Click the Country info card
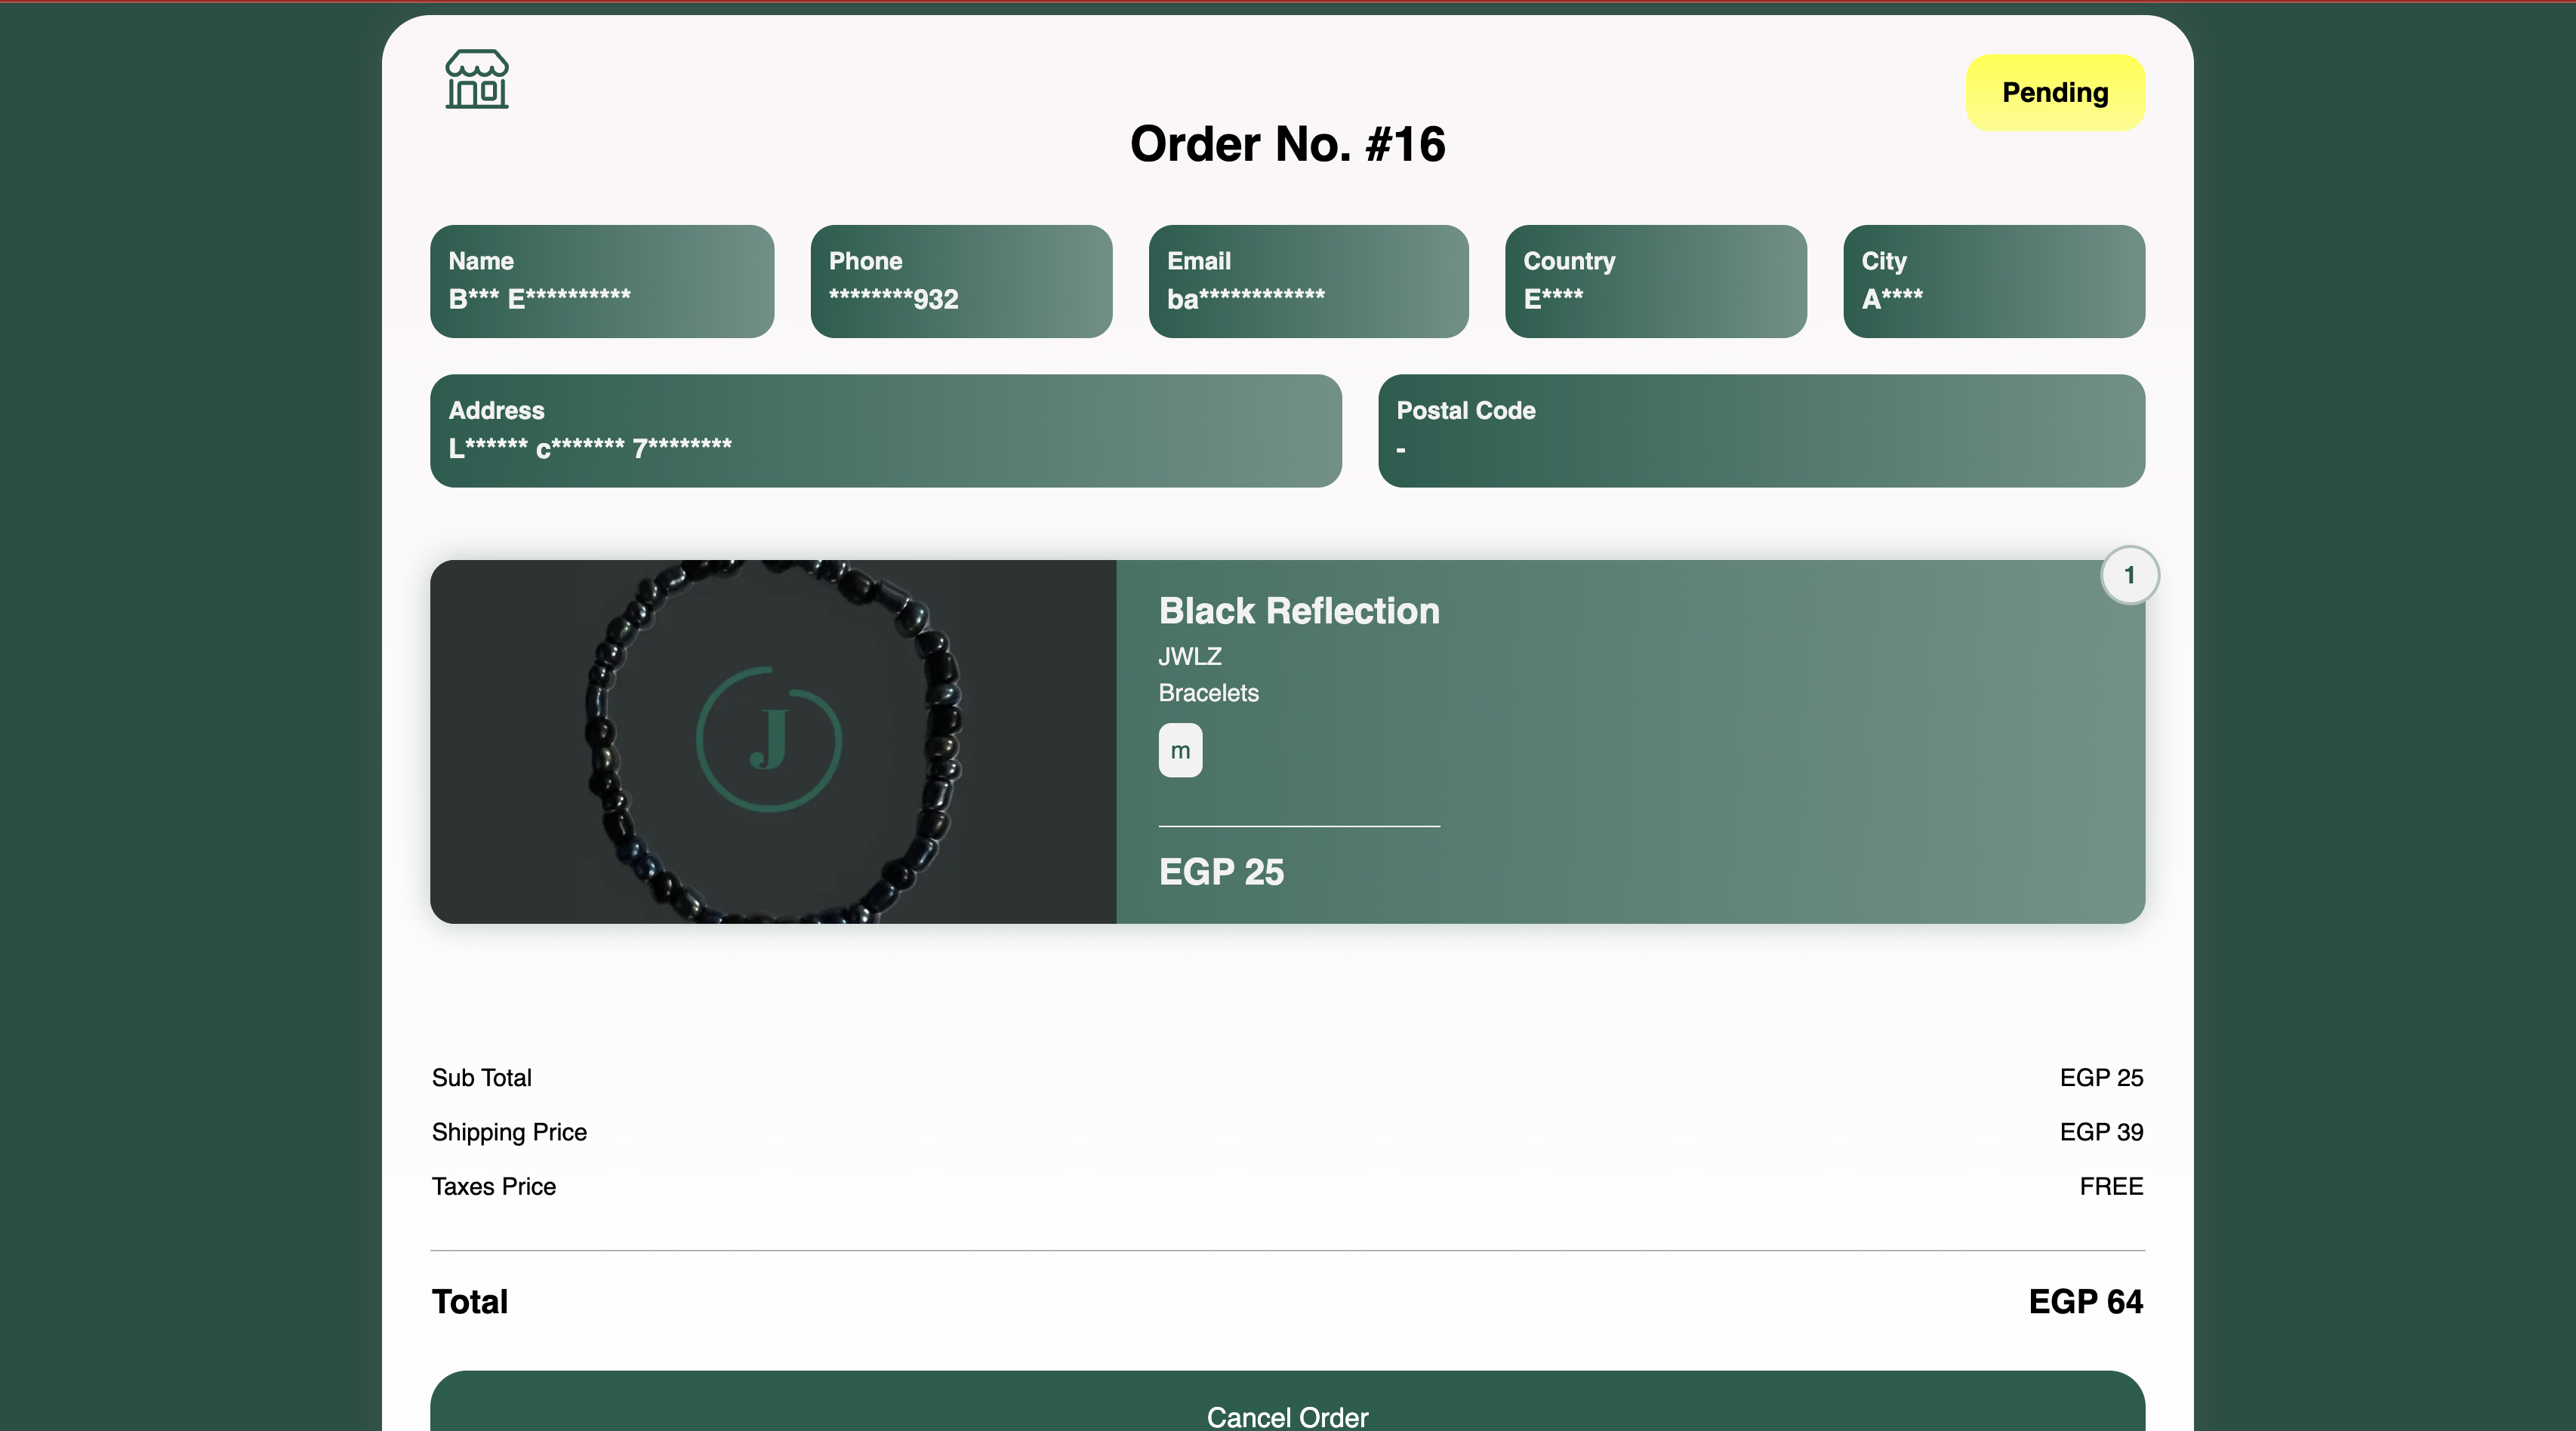 click(1655, 281)
